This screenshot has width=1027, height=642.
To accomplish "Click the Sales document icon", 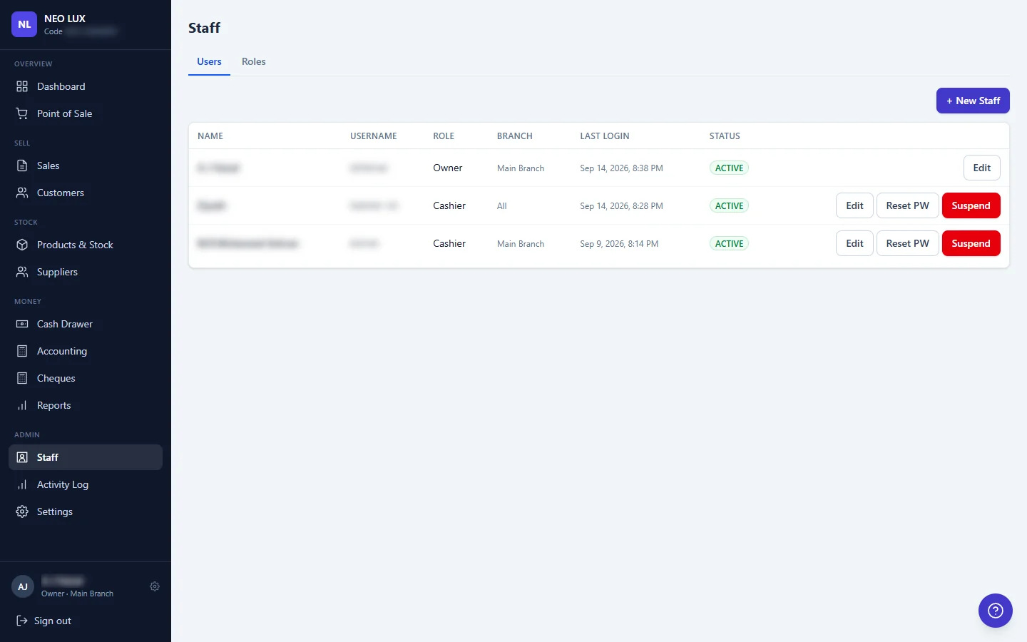I will pos(22,165).
